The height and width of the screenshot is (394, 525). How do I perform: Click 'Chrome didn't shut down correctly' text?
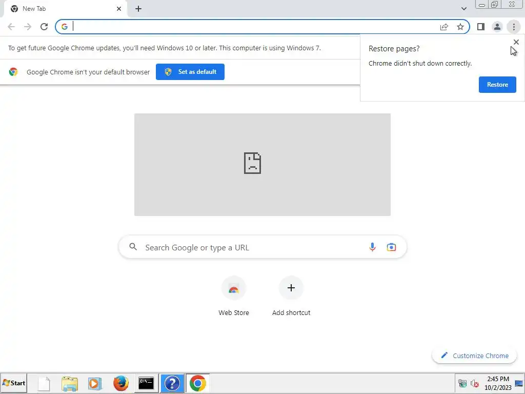420,63
